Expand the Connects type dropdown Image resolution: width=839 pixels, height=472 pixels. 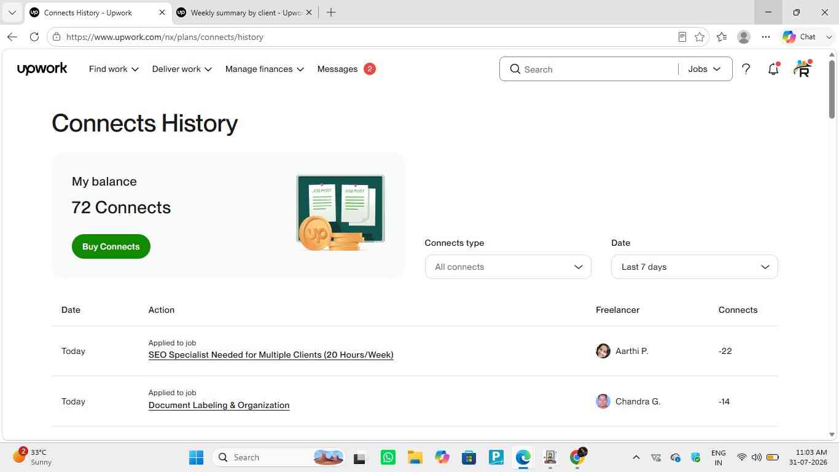(x=508, y=267)
